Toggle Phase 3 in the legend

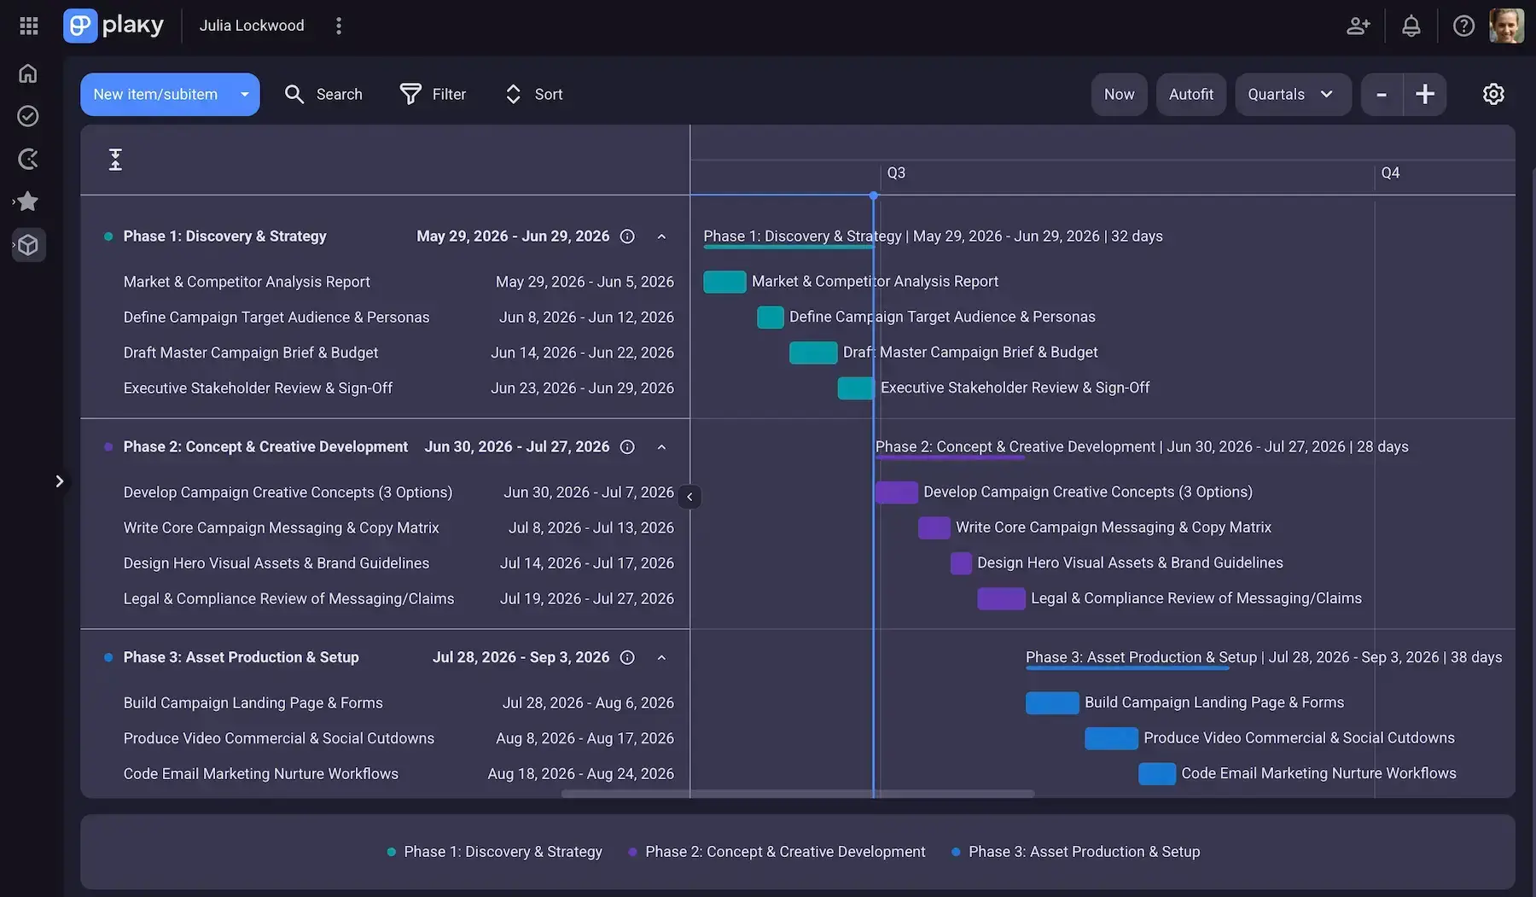tap(1075, 852)
